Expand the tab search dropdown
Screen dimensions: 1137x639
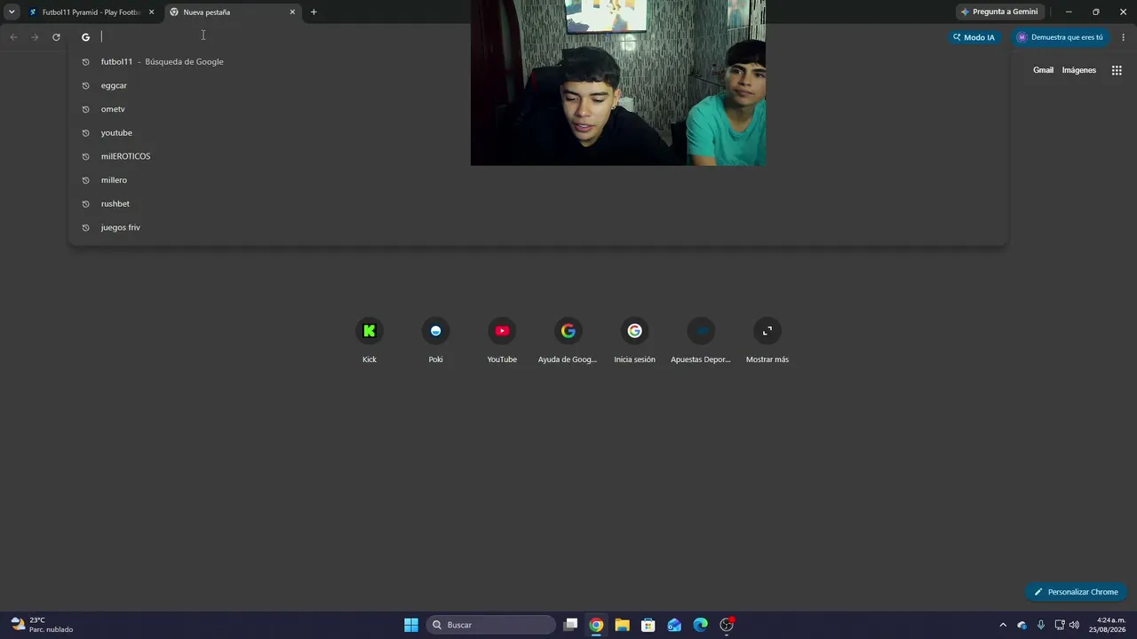(12, 12)
